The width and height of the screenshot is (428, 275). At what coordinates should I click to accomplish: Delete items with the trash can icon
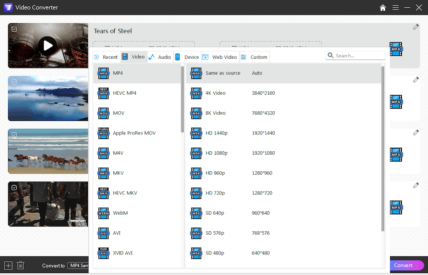21,266
